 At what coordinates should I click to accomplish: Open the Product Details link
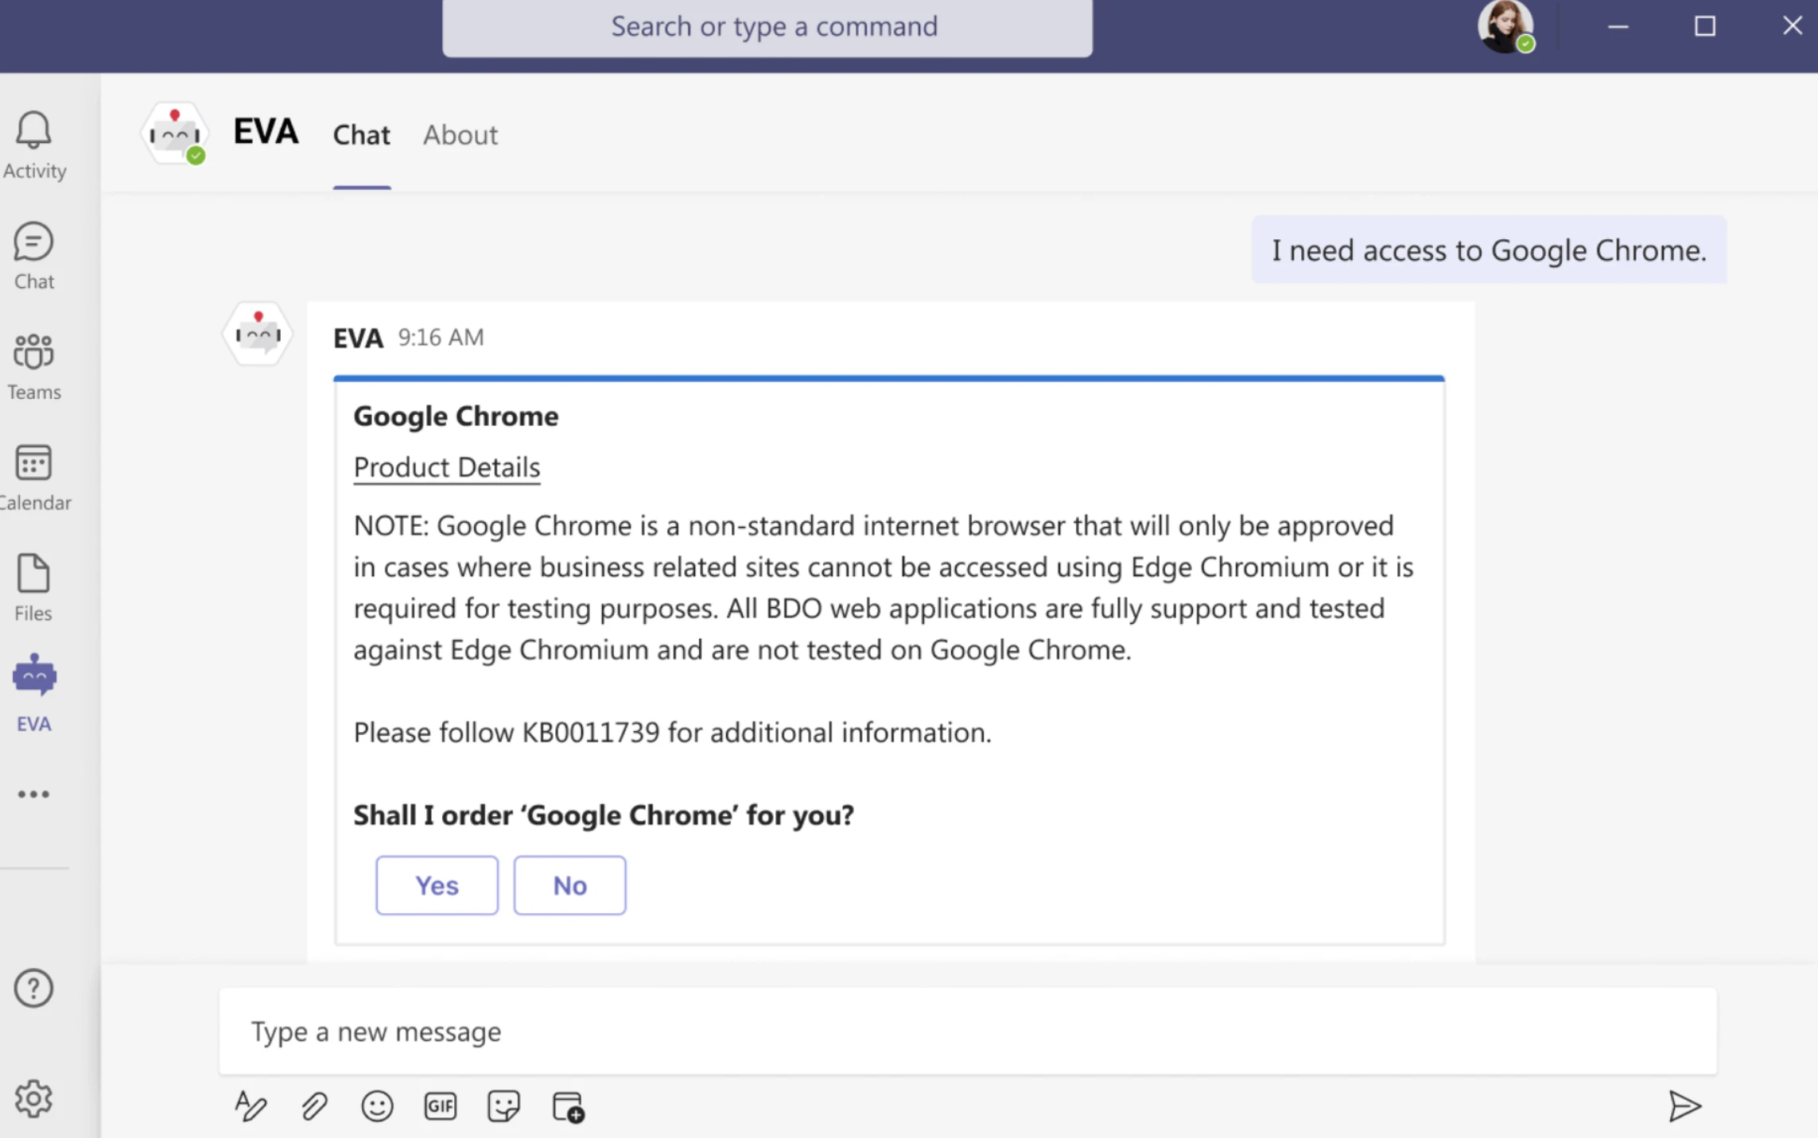tap(447, 467)
